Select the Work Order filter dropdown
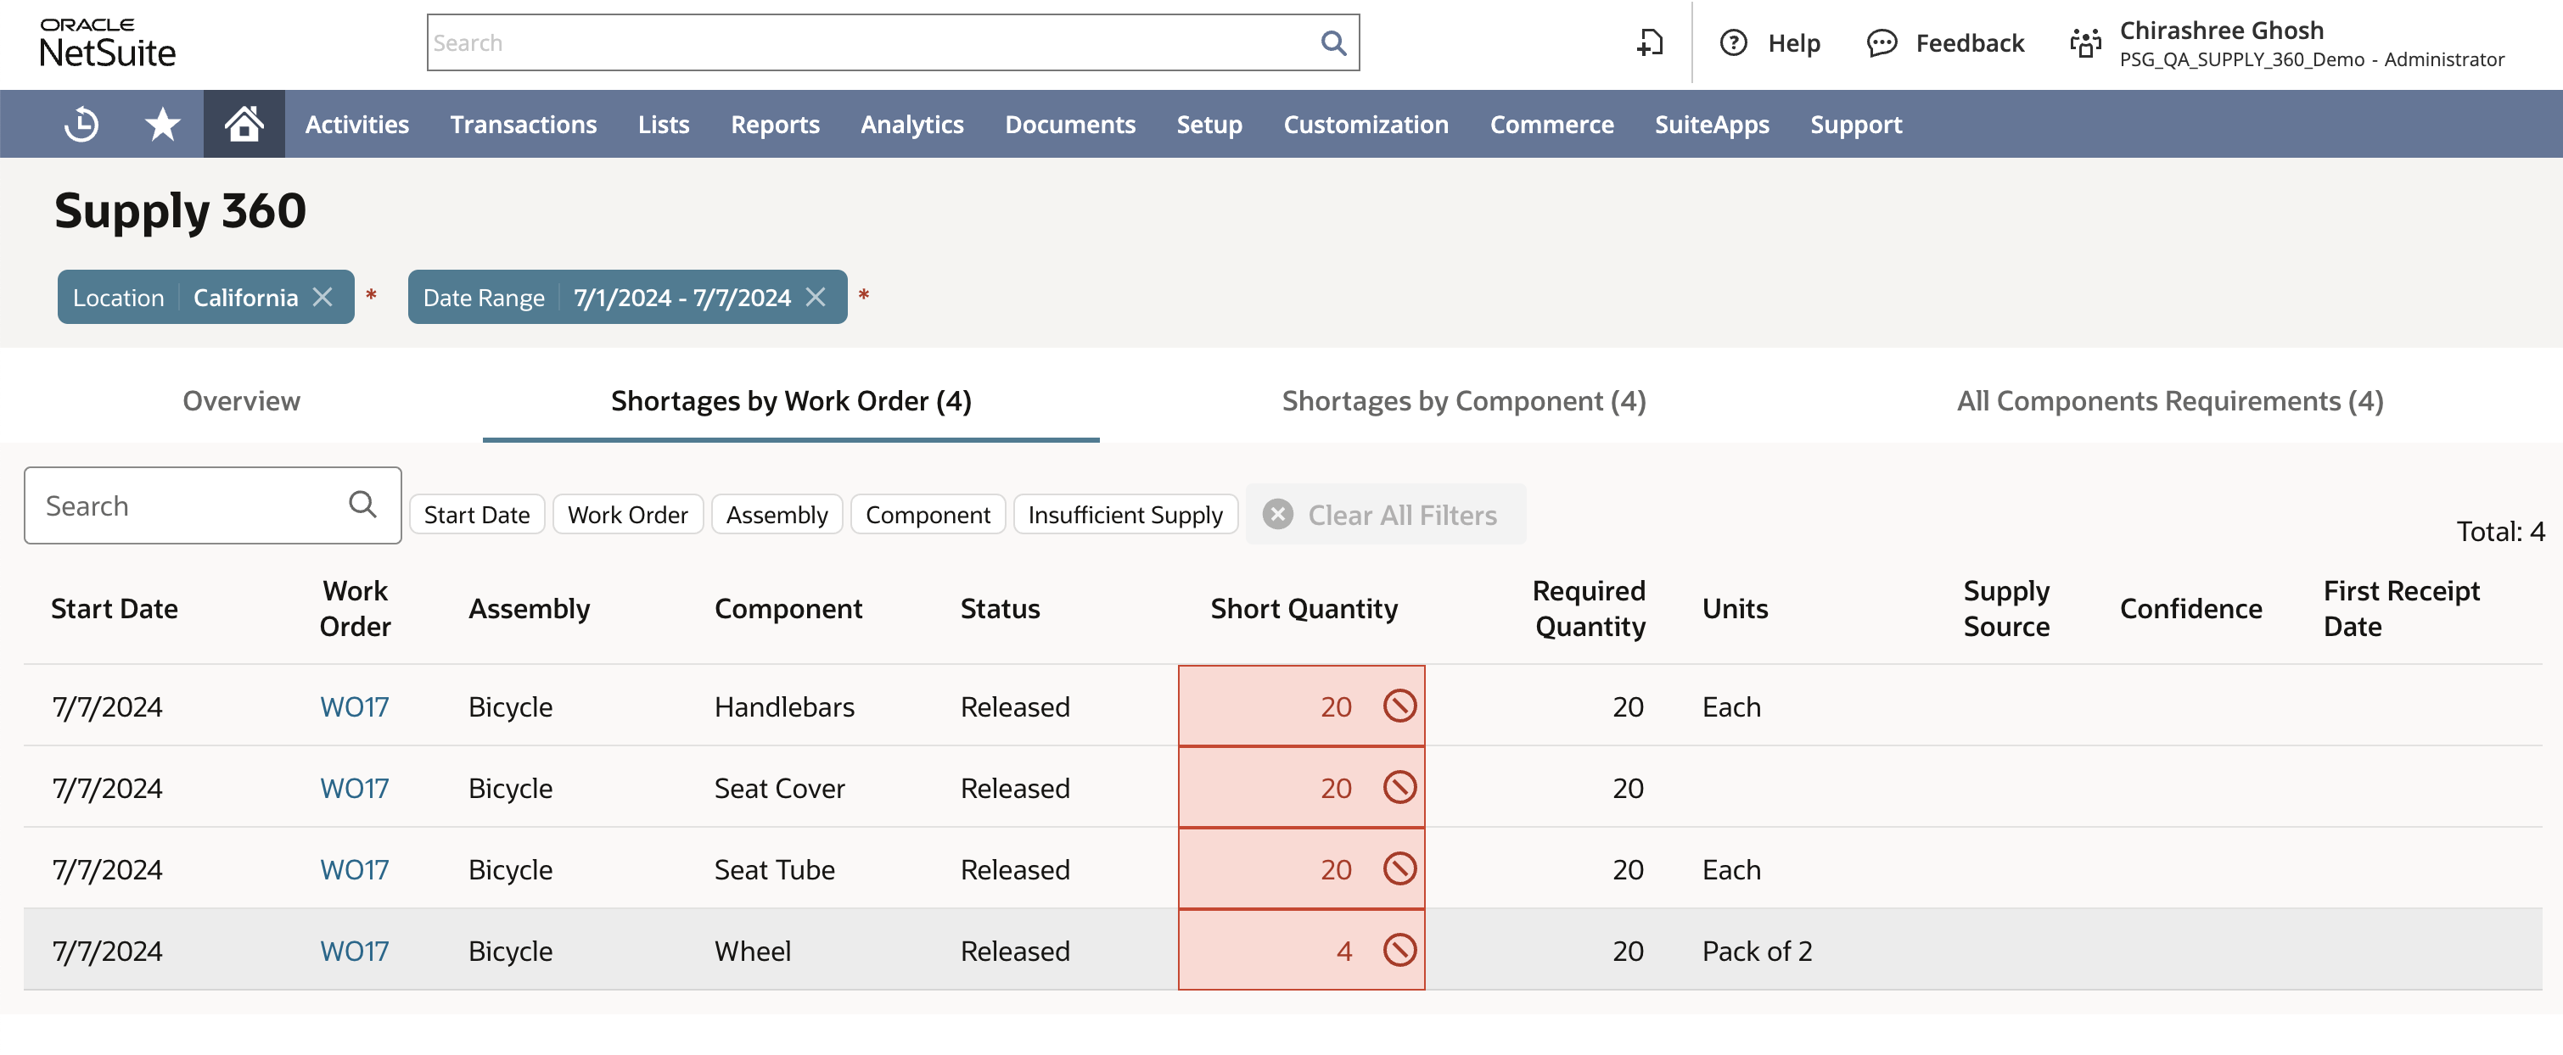The width and height of the screenshot is (2563, 1055). click(628, 513)
